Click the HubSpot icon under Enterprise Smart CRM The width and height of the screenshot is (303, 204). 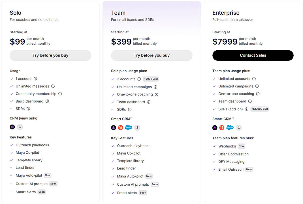point(222,128)
